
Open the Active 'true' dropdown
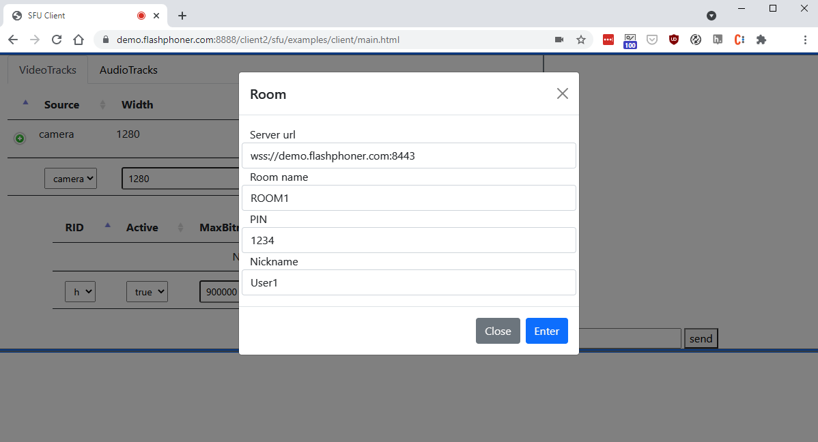pos(147,292)
